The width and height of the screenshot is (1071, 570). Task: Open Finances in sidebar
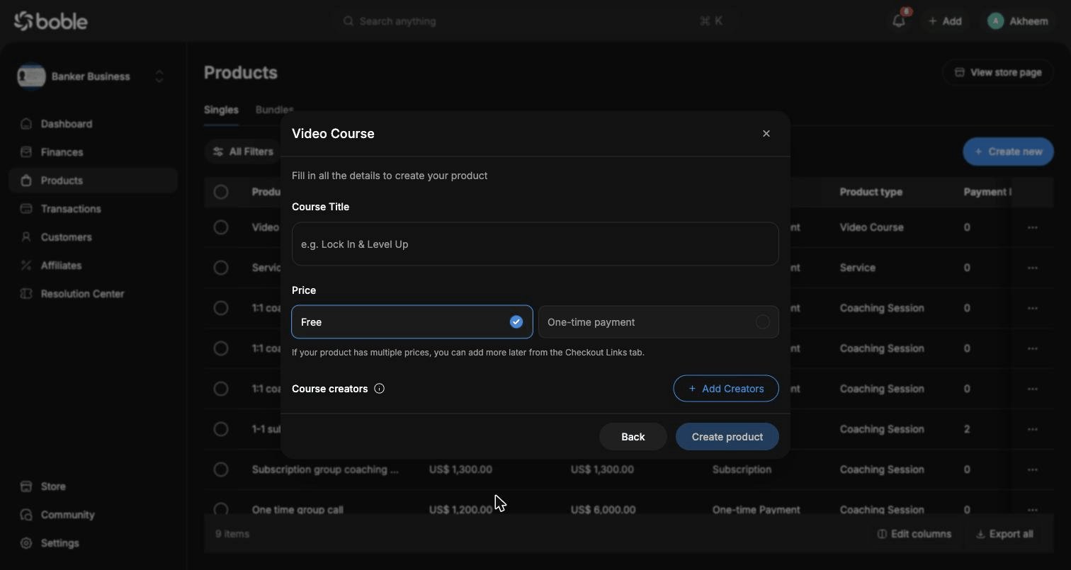click(93, 152)
